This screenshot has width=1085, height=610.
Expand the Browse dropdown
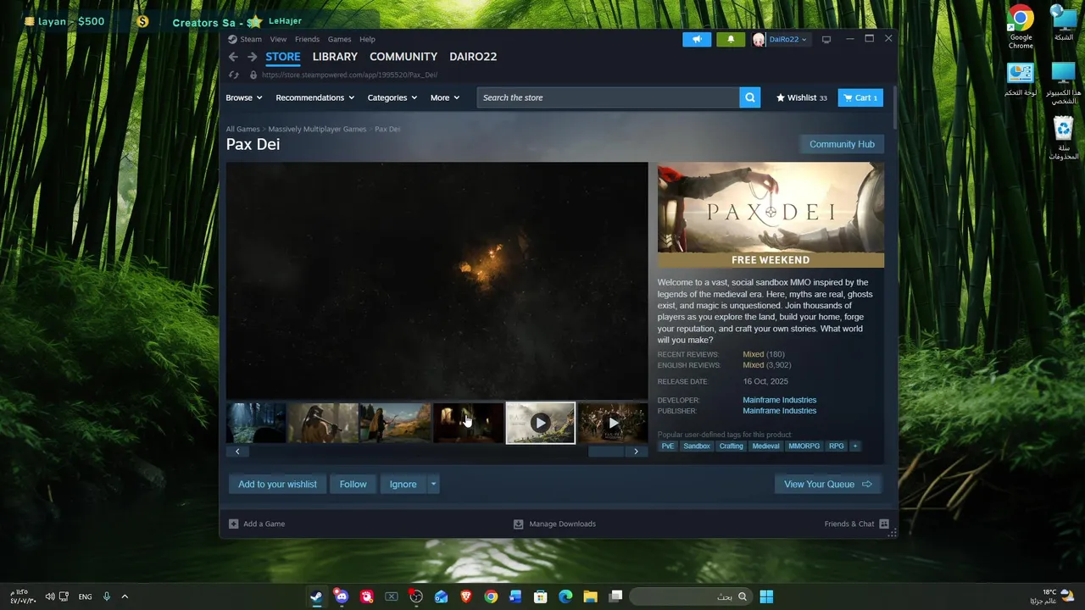pyautogui.click(x=244, y=97)
